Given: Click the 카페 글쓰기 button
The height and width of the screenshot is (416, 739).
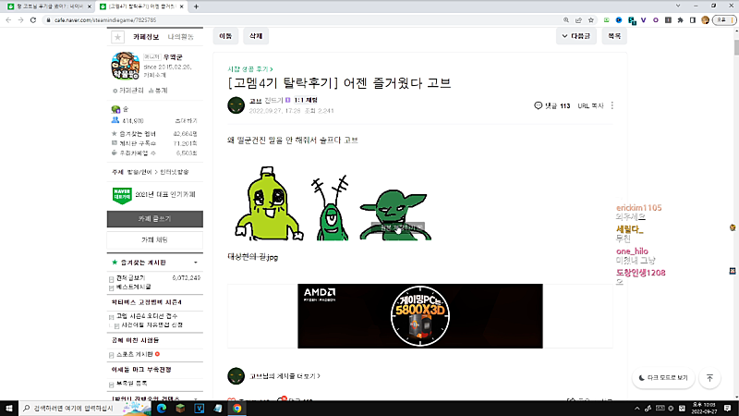Looking at the screenshot, I should [x=155, y=219].
